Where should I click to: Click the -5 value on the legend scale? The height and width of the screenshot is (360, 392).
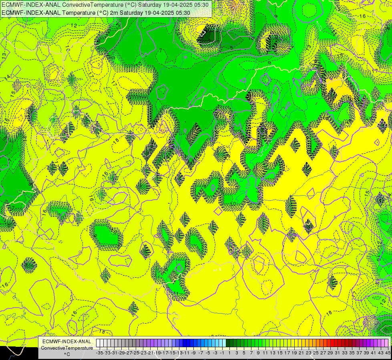[208, 353]
